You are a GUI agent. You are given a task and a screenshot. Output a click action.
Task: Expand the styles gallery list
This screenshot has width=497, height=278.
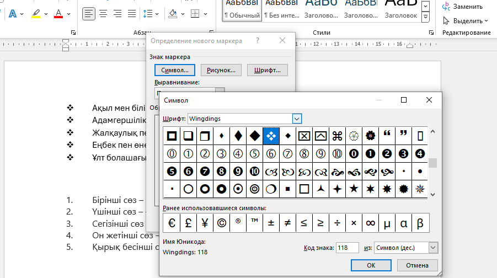pos(425,17)
